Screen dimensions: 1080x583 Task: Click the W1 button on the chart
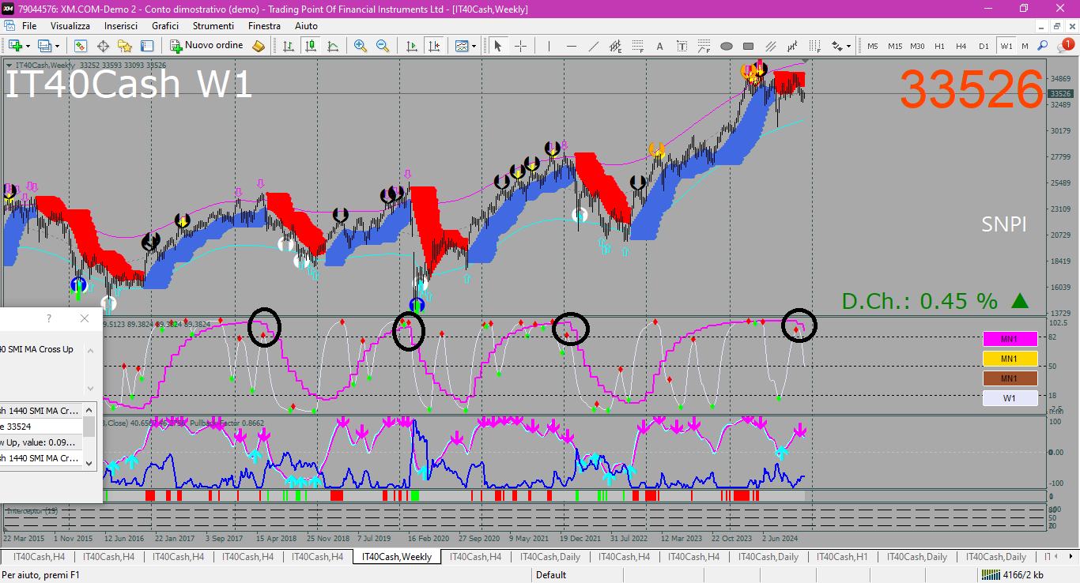click(1010, 398)
